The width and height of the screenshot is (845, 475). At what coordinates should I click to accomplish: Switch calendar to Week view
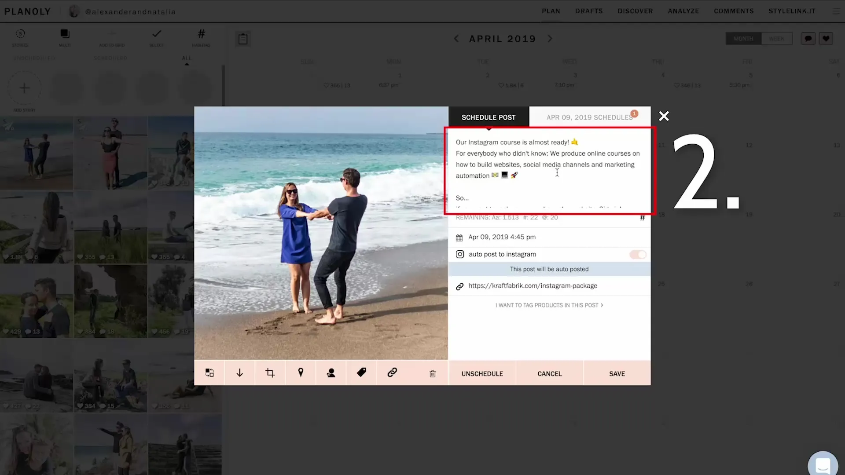click(777, 39)
